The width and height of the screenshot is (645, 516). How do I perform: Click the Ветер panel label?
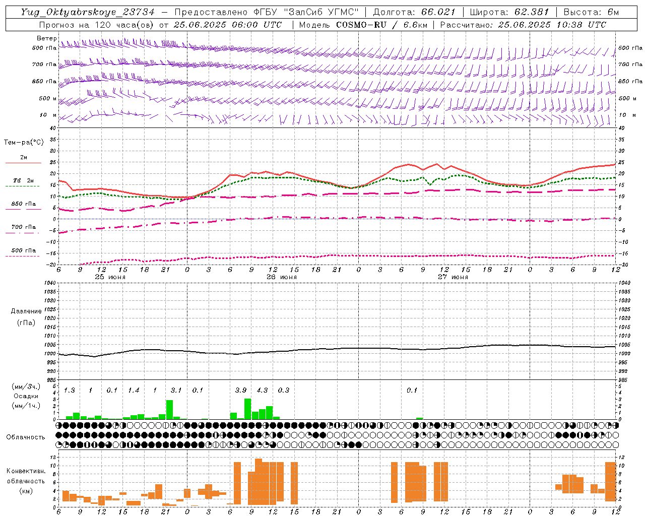pos(46,38)
